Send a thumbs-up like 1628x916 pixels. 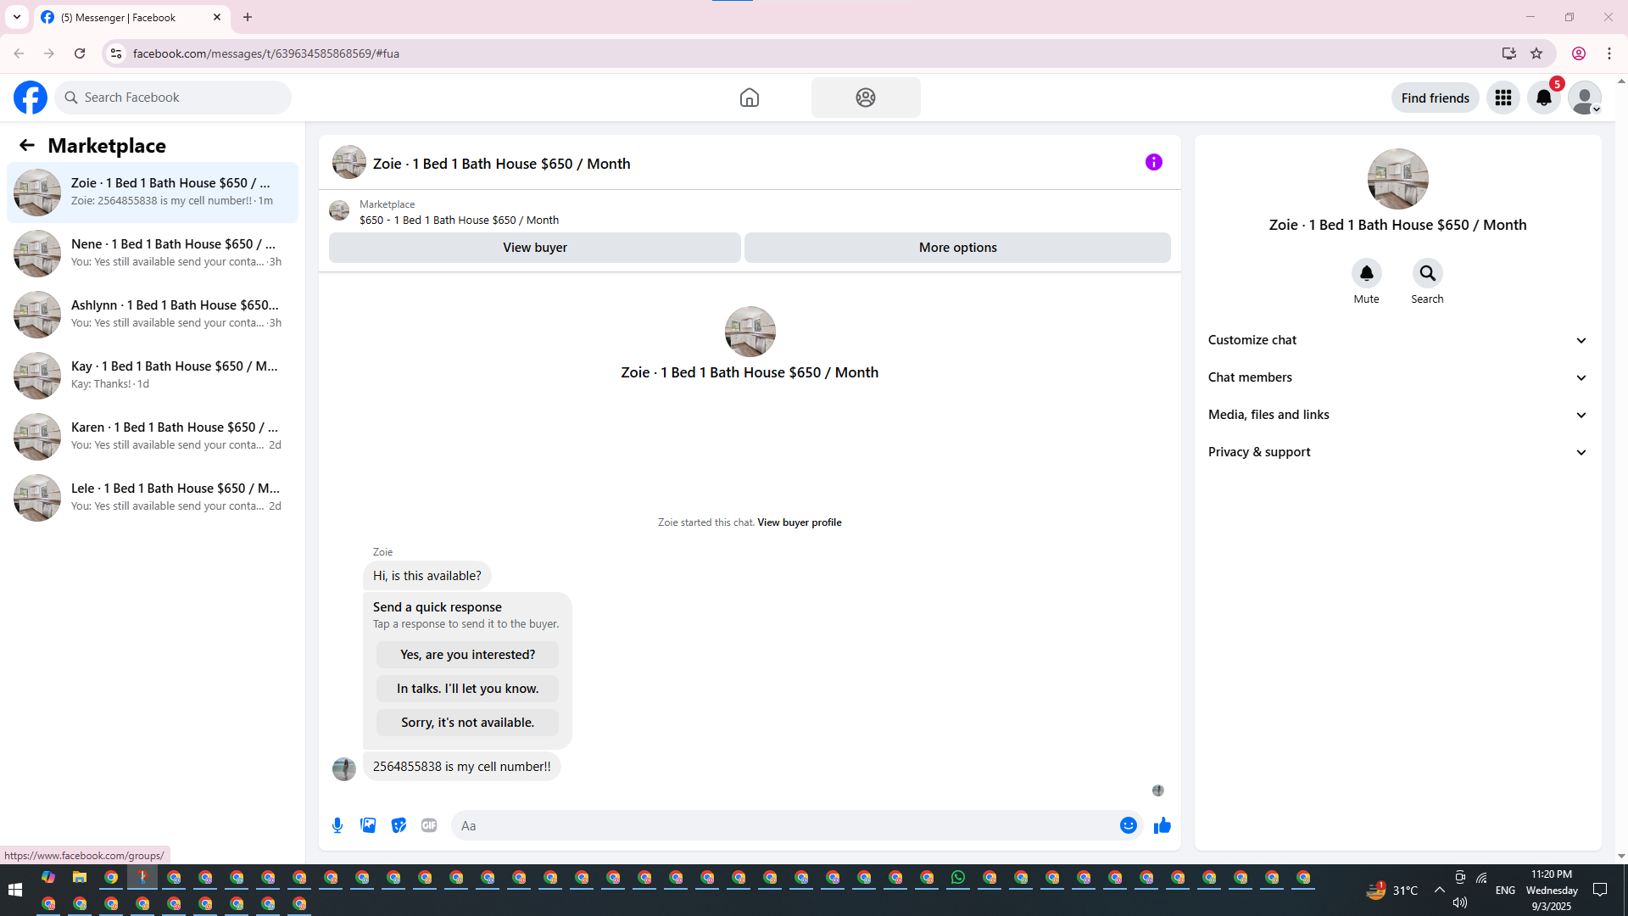1162,825
